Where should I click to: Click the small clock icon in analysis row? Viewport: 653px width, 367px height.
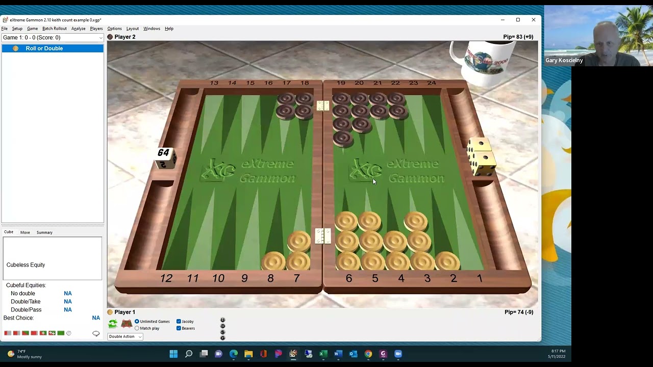point(69,333)
